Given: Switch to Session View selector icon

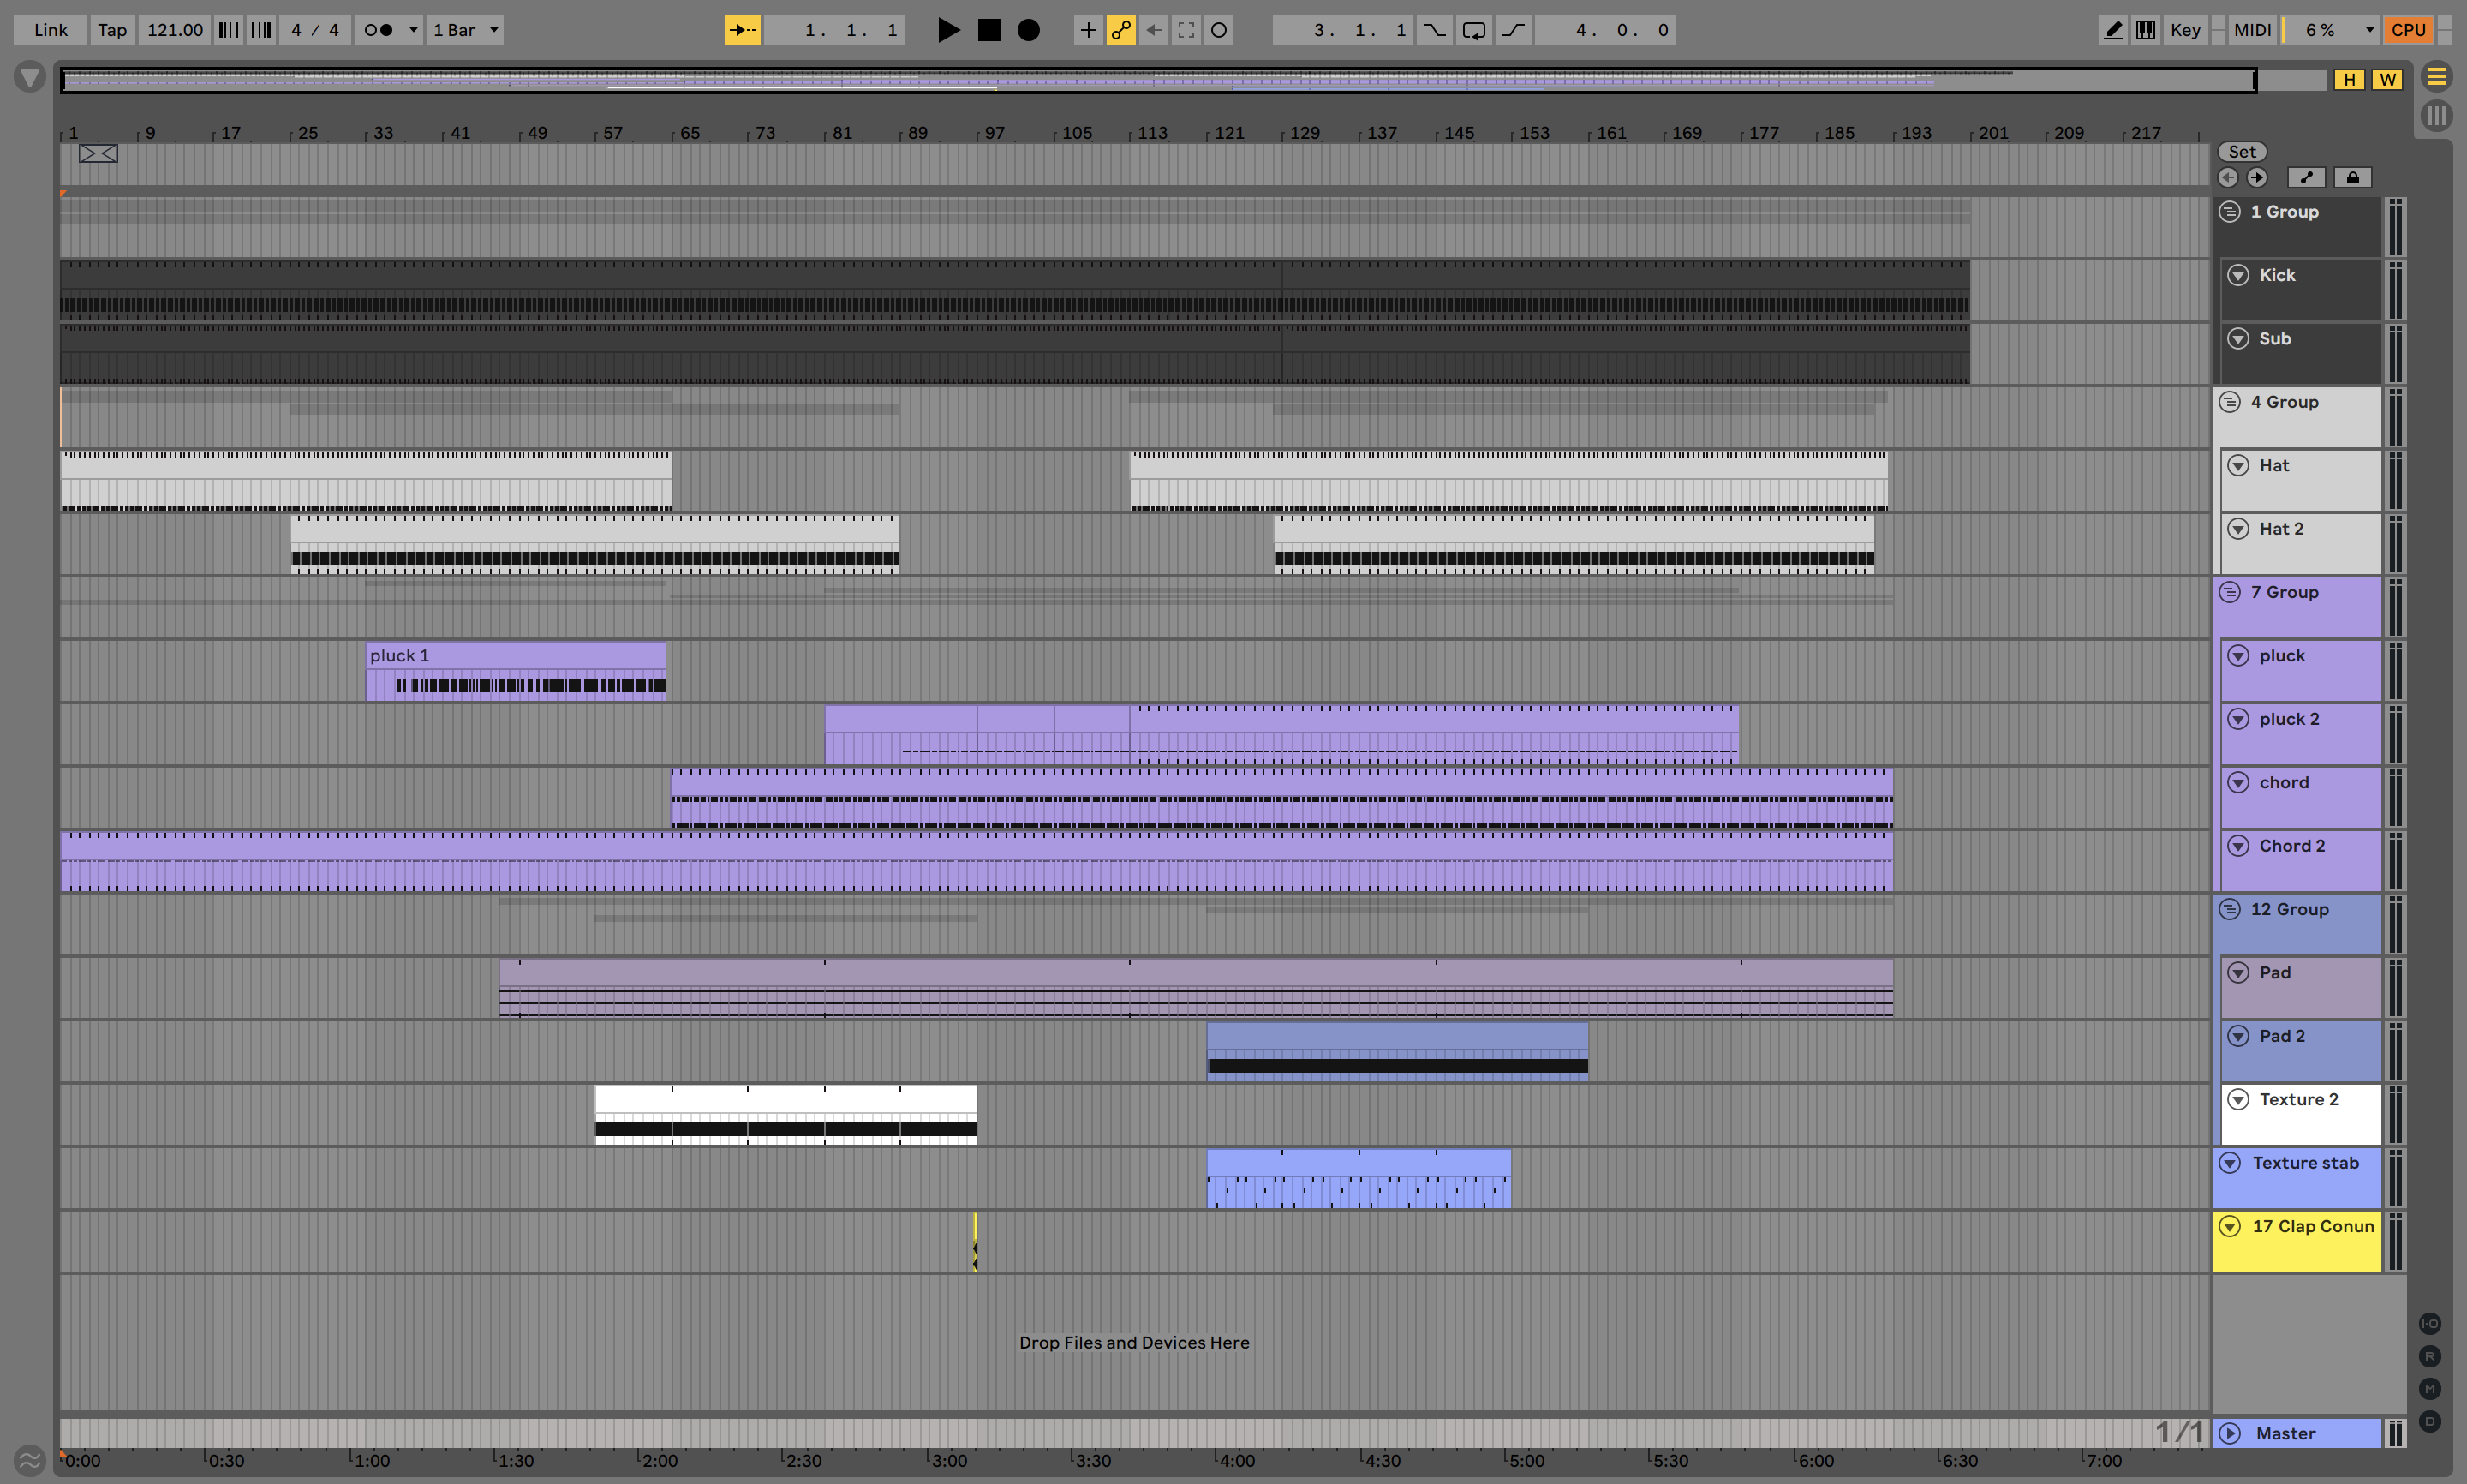Looking at the screenshot, I should 2437,116.
